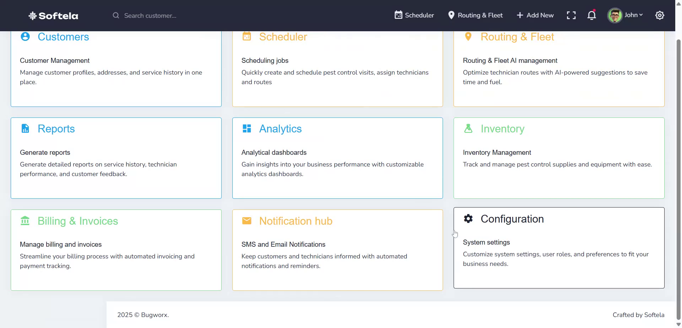
Task: Click the Inventory flask icon
Action: [468, 129]
